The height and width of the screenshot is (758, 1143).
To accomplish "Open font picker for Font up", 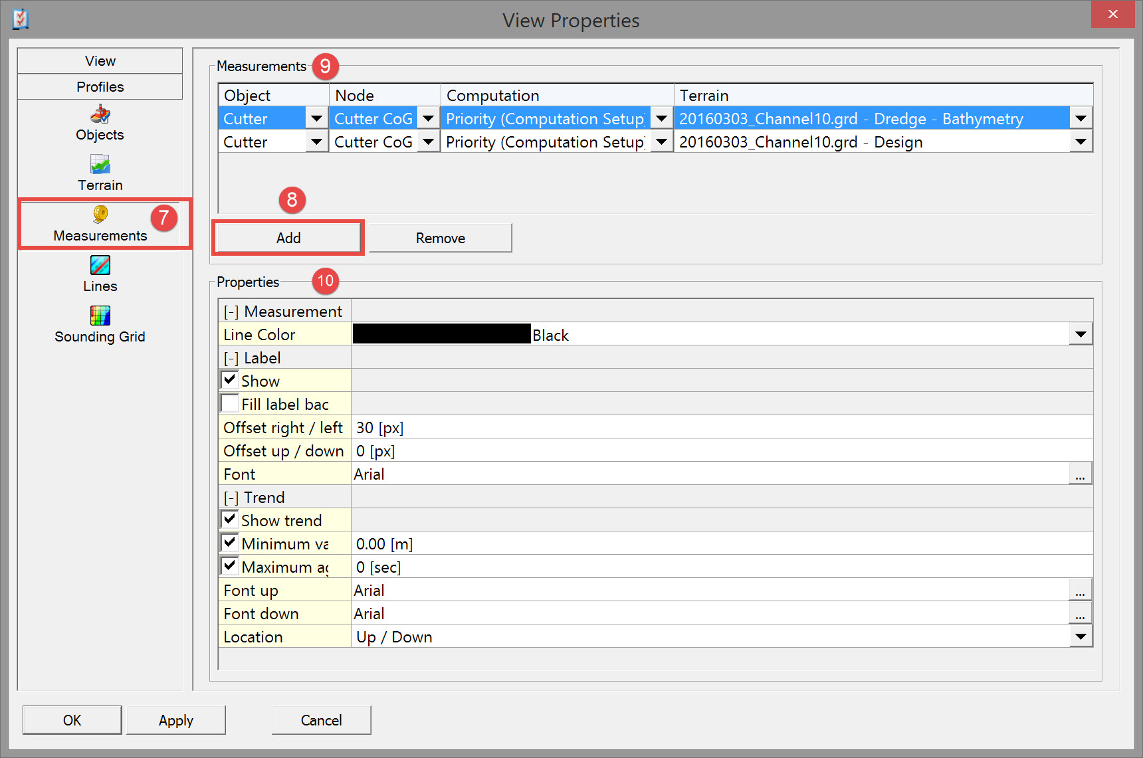I will click(1080, 591).
